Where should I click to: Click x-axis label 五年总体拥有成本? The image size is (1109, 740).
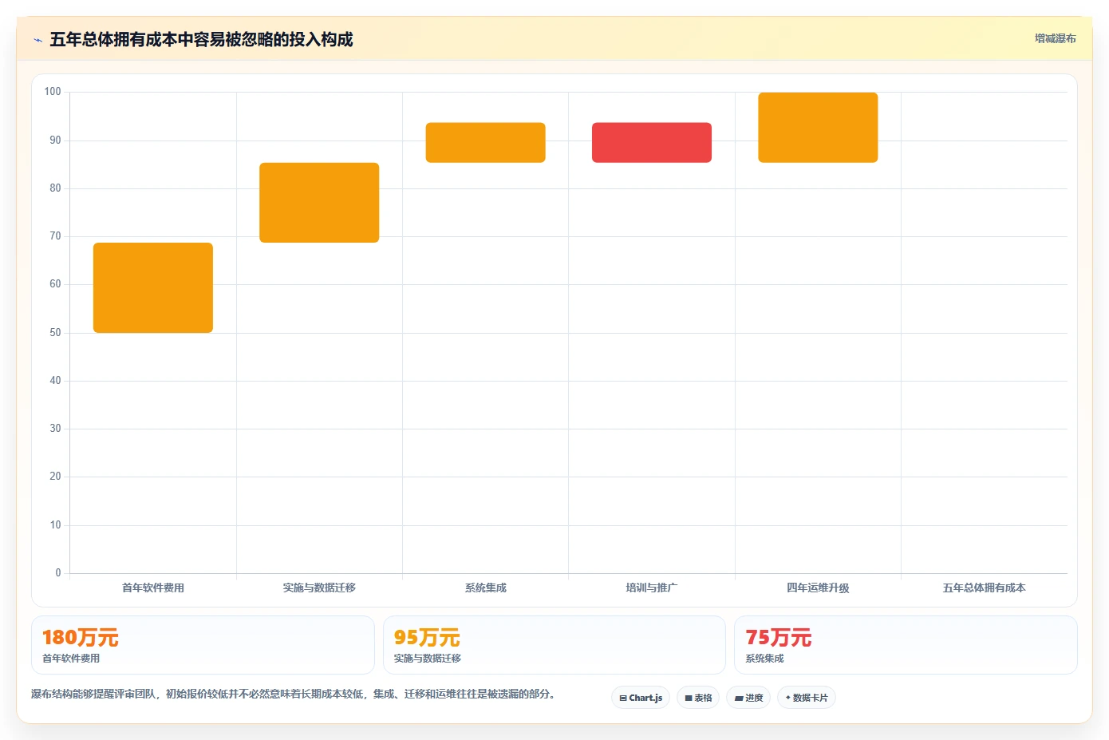[984, 588]
